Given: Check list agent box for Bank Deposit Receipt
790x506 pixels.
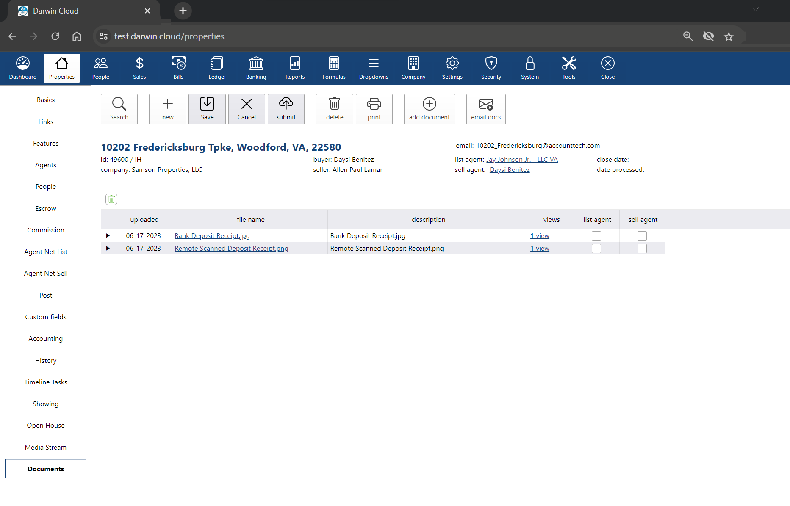Looking at the screenshot, I should tap(596, 236).
